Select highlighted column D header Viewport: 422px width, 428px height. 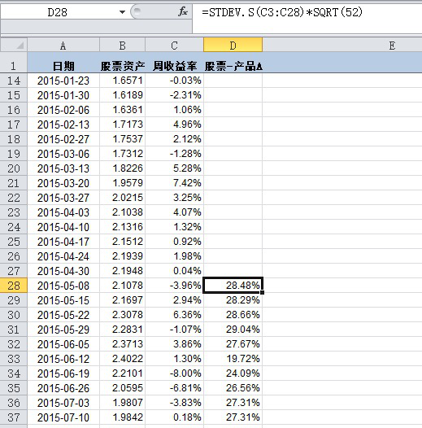tap(233, 45)
